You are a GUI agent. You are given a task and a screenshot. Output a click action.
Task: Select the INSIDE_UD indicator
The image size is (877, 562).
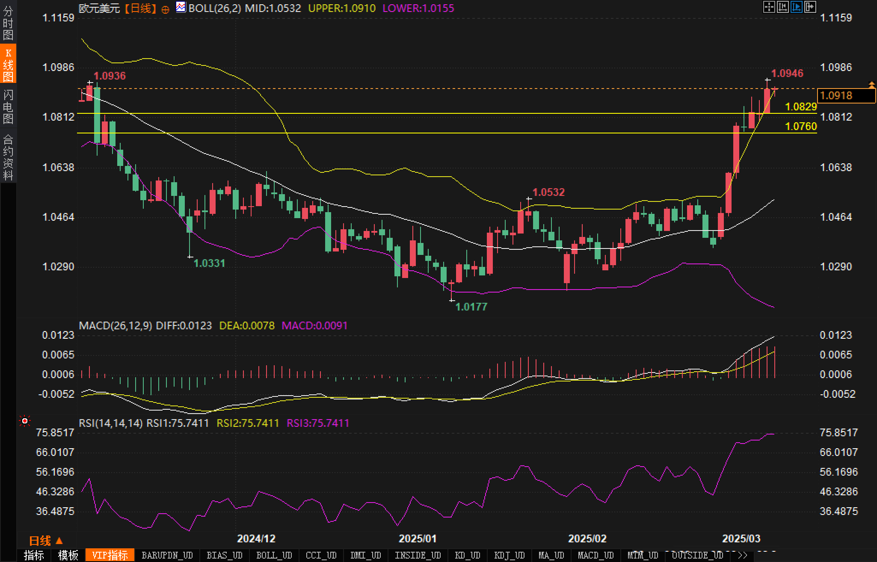coord(418,555)
